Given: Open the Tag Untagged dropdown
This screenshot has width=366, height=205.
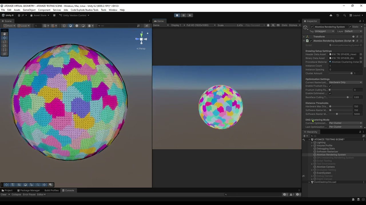Looking at the screenshot, I should point(324,31).
